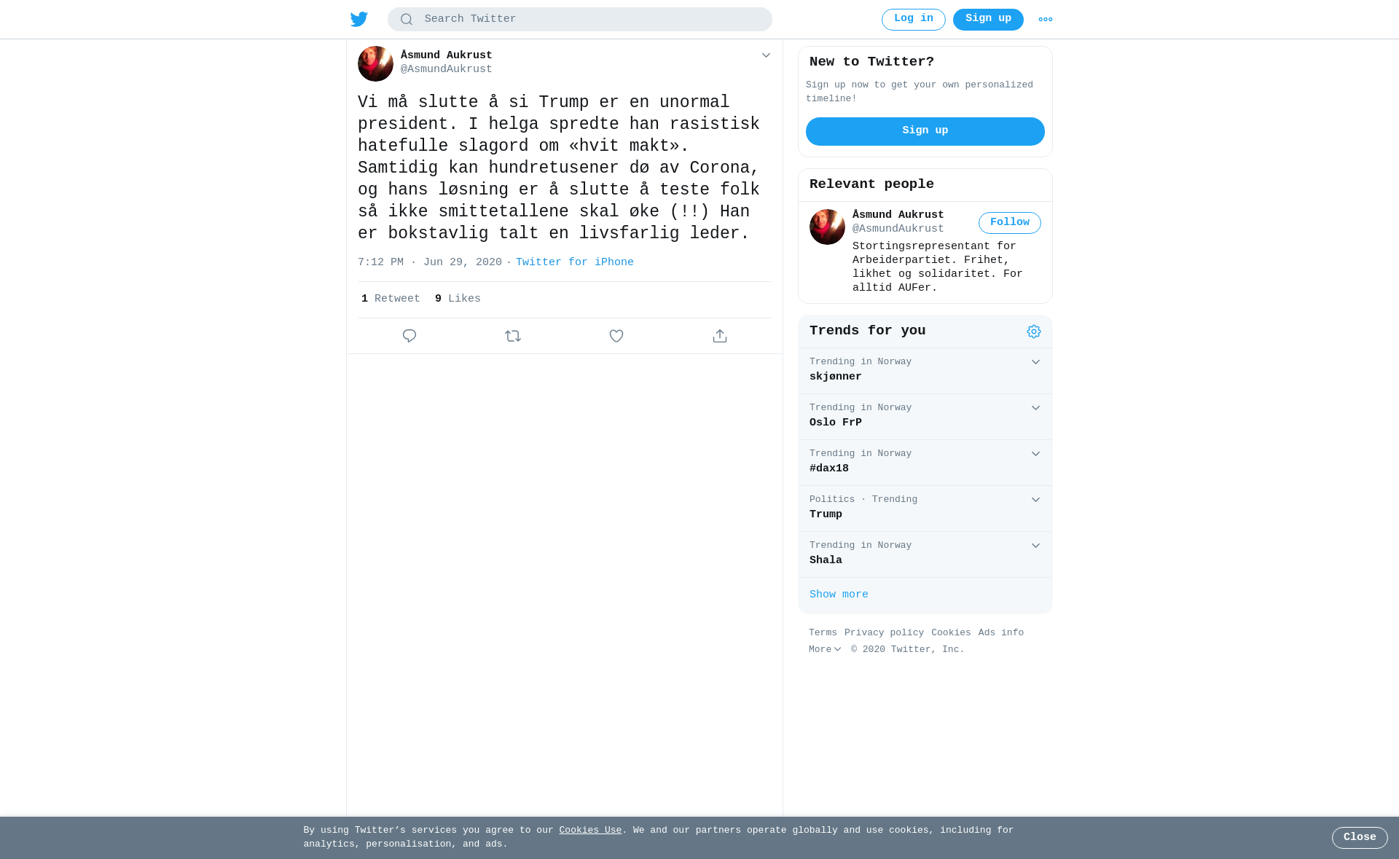Open Trends settings gear icon
Screen dimensions: 1399x859
pyautogui.click(x=1034, y=332)
